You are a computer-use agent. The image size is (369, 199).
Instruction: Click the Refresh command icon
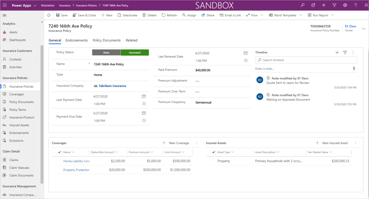pos(163,15)
